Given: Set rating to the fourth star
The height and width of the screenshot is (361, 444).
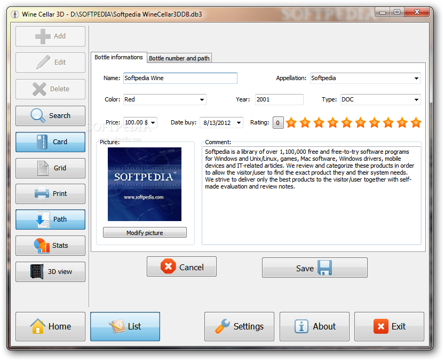Looking at the screenshot, I should click(332, 123).
